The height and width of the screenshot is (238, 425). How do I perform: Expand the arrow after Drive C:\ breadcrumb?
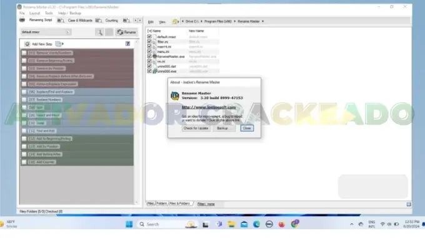tap(201, 21)
